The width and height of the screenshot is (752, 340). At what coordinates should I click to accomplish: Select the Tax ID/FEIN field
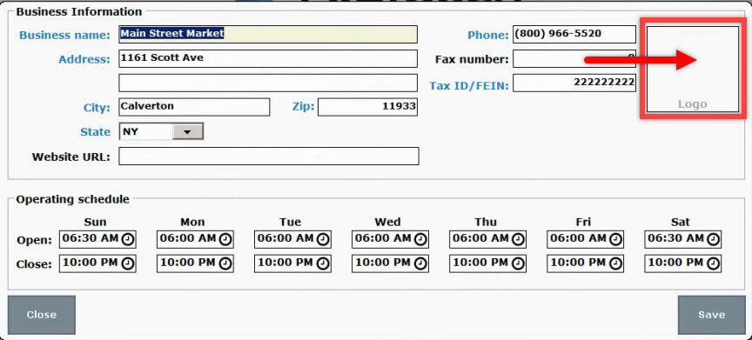coord(574,83)
